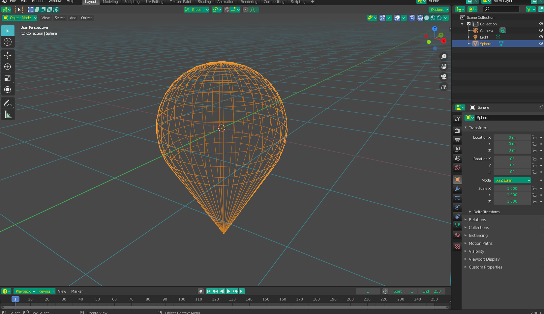The height and width of the screenshot is (314, 544).
Task: Click the current frame number field
Action: (368, 291)
